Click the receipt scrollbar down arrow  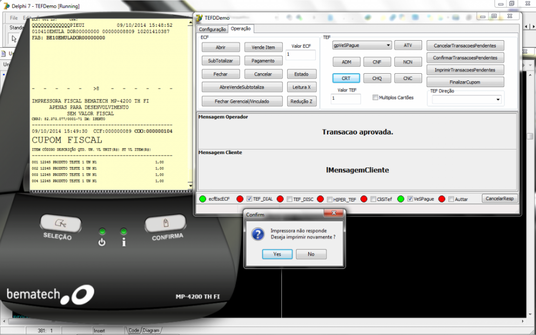(190, 186)
